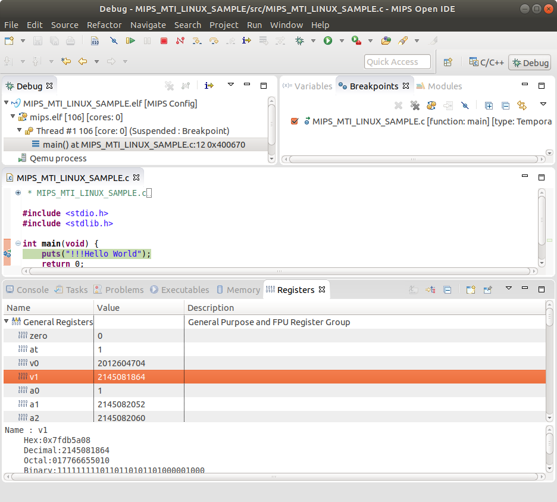Image resolution: width=557 pixels, height=502 pixels.
Task: Select the Qemu process entry
Action: click(58, 158)
